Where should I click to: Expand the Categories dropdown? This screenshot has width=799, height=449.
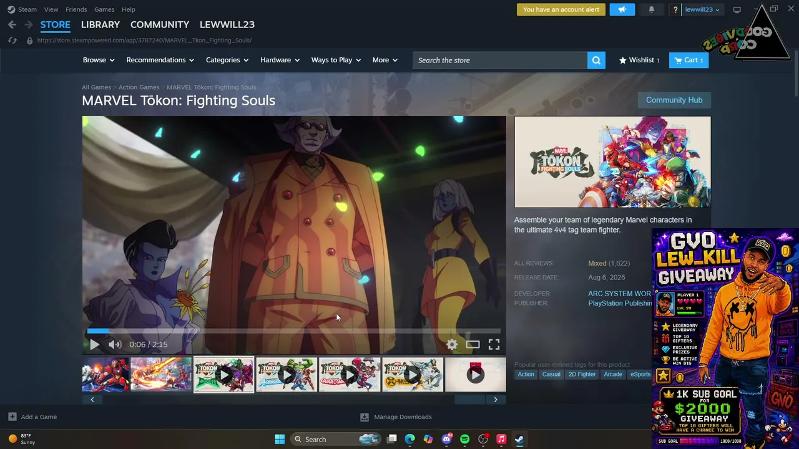point(227,60)
